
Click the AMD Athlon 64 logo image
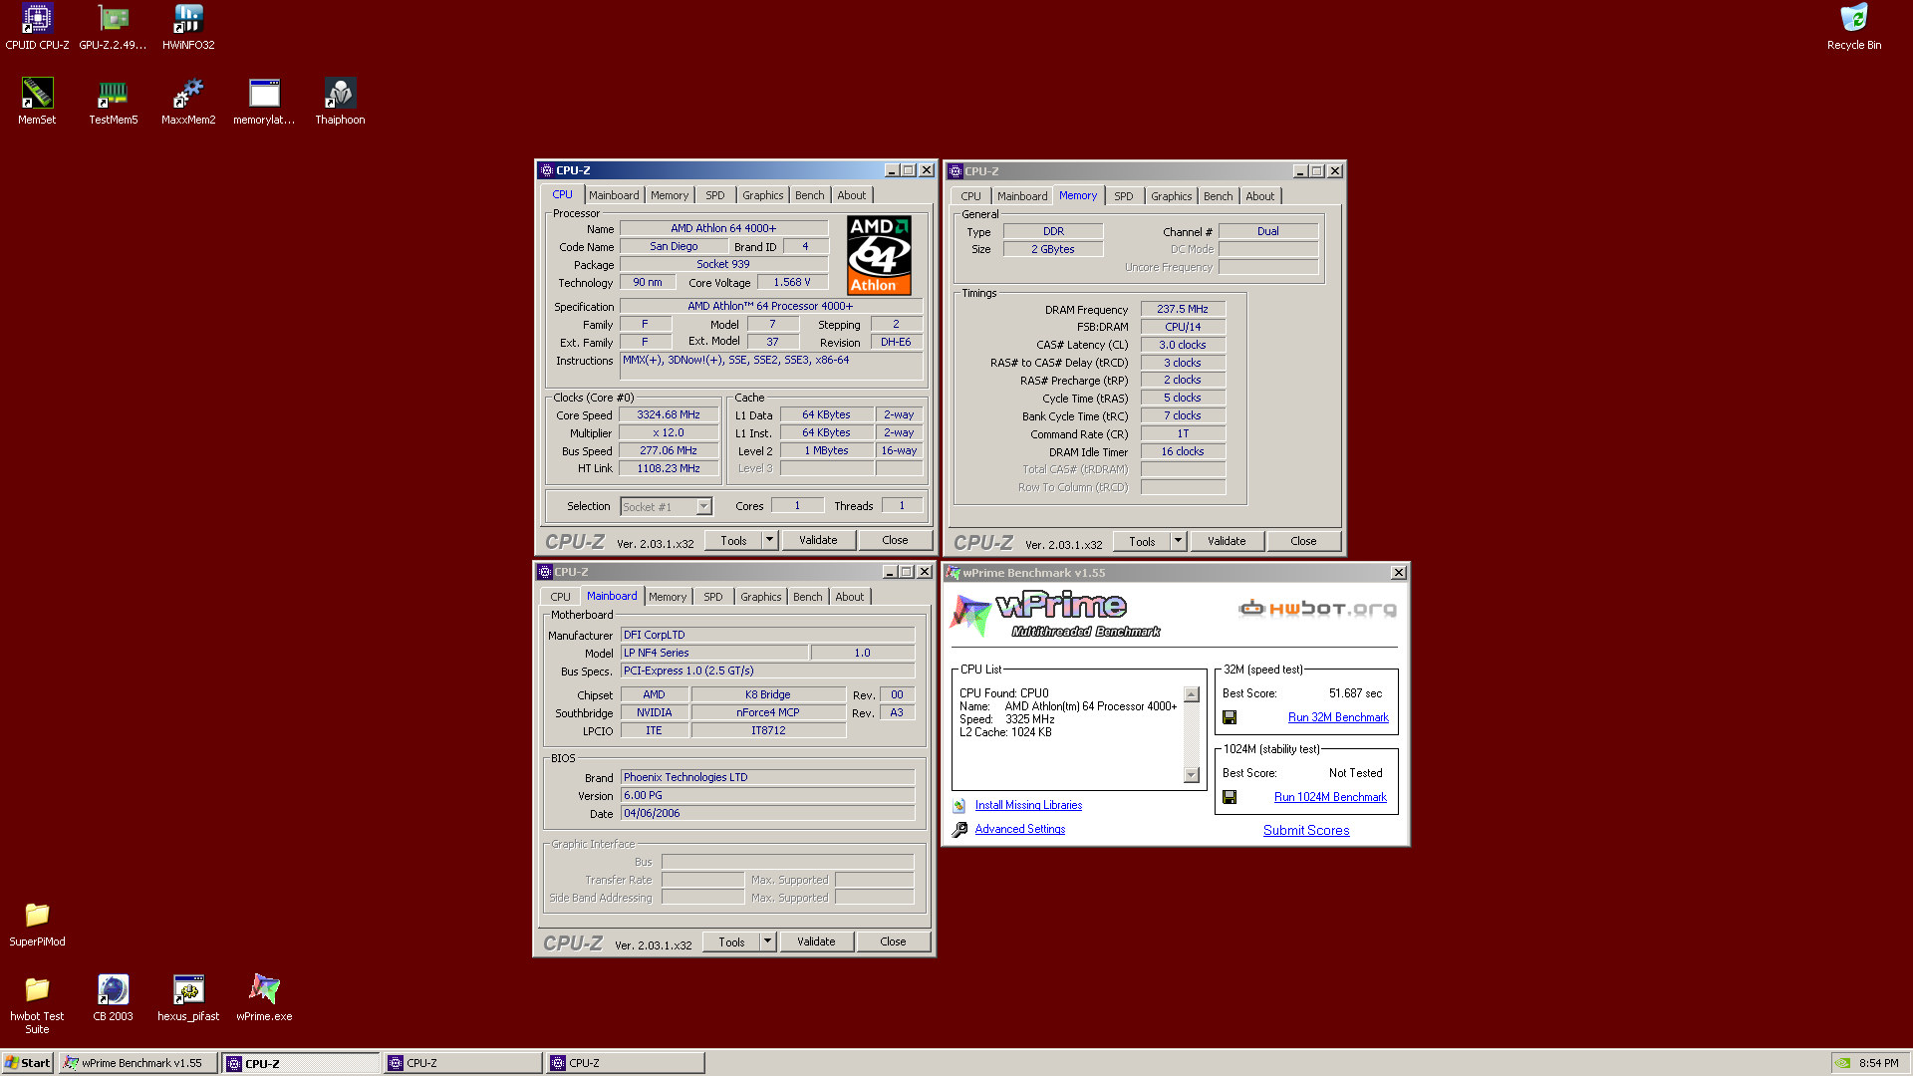coord(879,255)
